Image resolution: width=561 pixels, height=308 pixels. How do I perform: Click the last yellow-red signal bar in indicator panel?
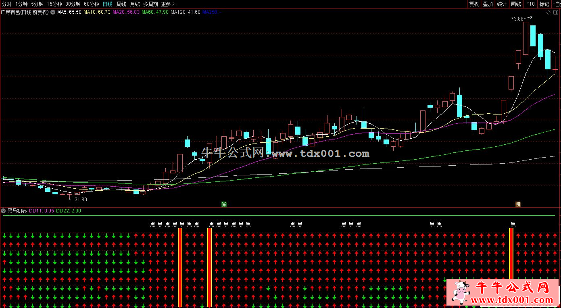(x=511, y=253)
